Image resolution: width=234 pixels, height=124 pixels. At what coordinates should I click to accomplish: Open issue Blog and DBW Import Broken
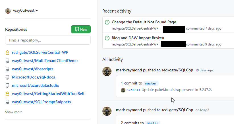tap(138, 38)
